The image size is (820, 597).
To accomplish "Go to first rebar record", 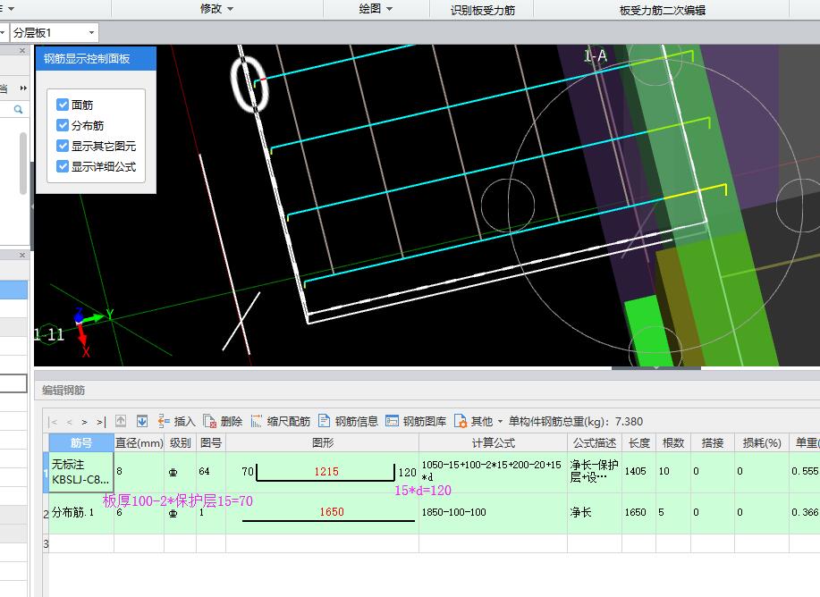I will point(53,421).
